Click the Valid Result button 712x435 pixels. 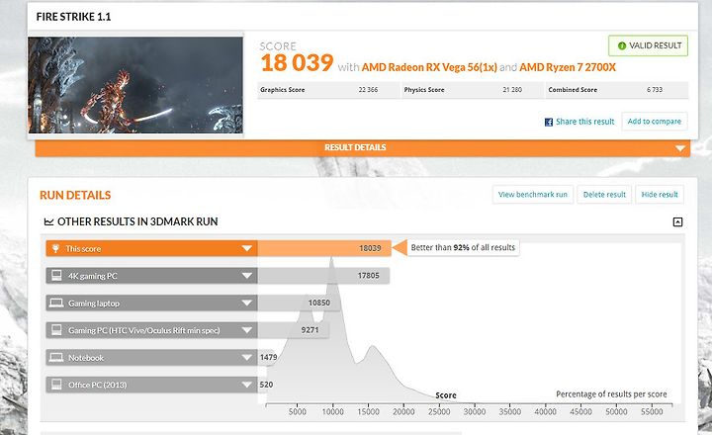pos(648,45)
